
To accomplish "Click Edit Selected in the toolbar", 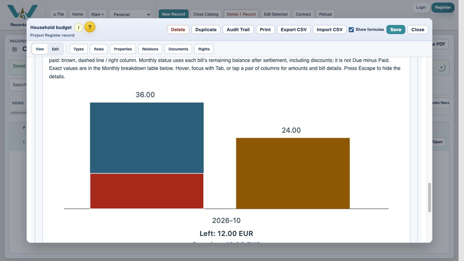I will click(x=275, y=14).
